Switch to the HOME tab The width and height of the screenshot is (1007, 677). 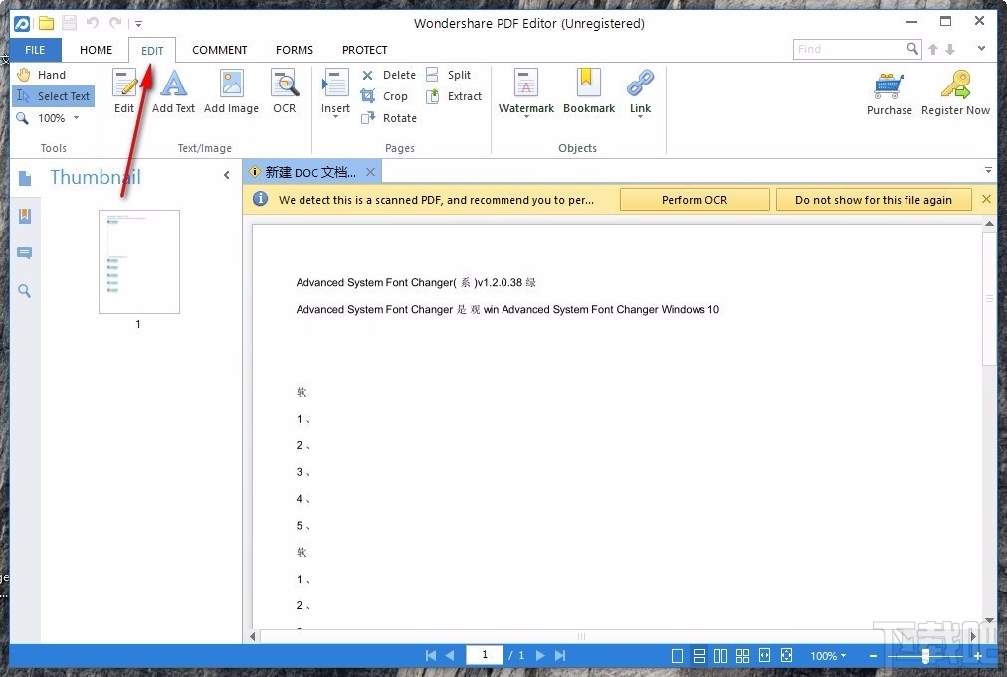[x=96, y=50]
